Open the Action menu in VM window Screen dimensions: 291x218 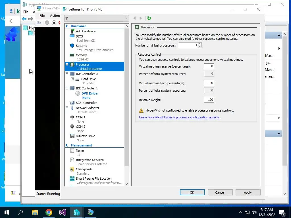click(55, 16)
